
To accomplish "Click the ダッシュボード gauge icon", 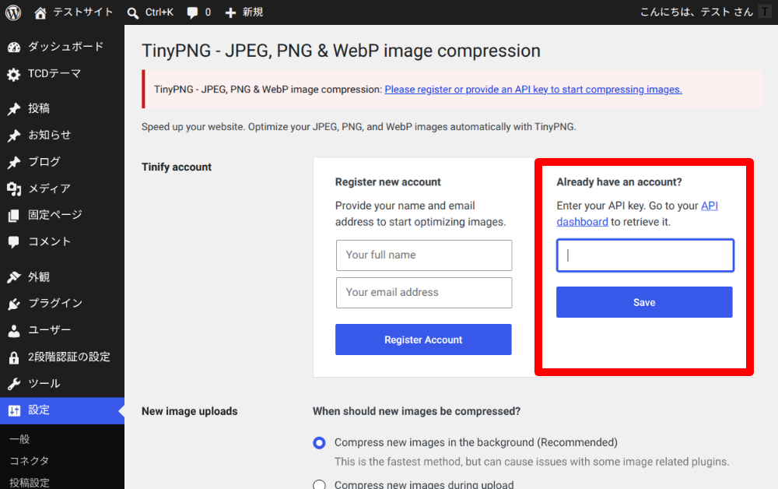I will [x=14, y=47].
